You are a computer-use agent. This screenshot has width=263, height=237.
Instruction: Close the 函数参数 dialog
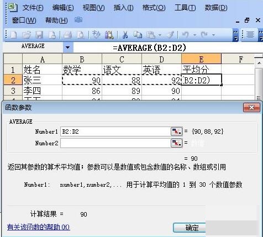click(x=251, y=107)
